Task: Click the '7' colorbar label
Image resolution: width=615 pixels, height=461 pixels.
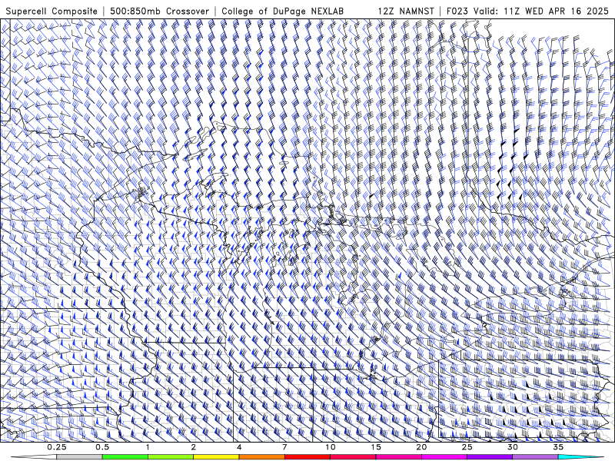Action: click(x=284, y=447)
